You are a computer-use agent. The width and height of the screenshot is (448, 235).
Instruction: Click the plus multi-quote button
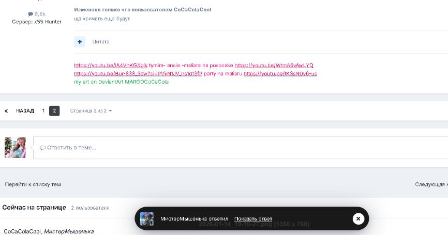pyautogui.click(x=80, y=42)
